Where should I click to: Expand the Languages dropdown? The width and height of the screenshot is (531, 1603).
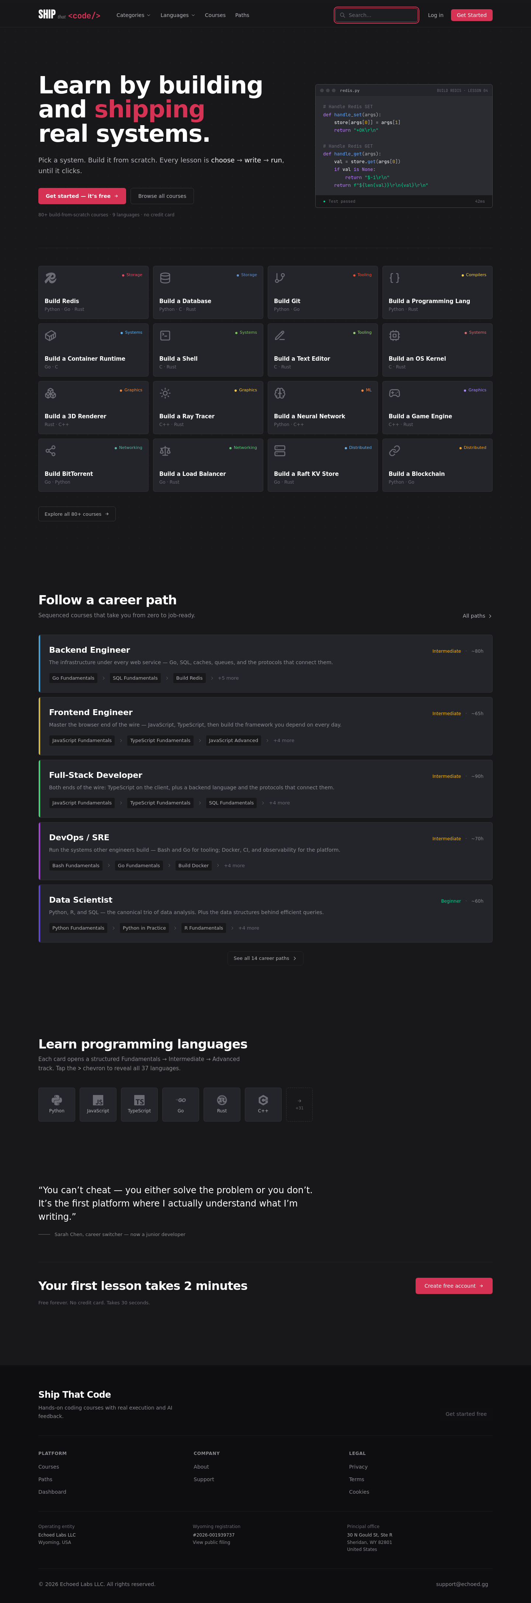point(177,15)
